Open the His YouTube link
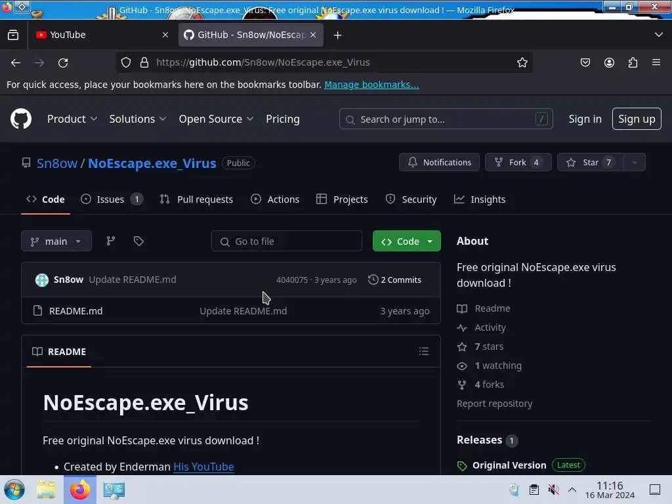 pos(203,467)
